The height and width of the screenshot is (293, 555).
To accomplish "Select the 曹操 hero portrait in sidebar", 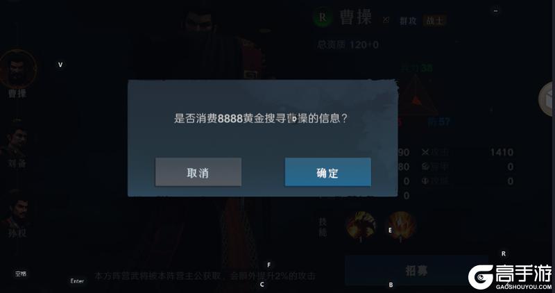I will coord(18,69).
